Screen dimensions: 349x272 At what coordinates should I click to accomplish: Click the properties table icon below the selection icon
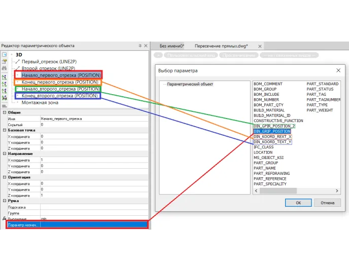click(4, 61)
